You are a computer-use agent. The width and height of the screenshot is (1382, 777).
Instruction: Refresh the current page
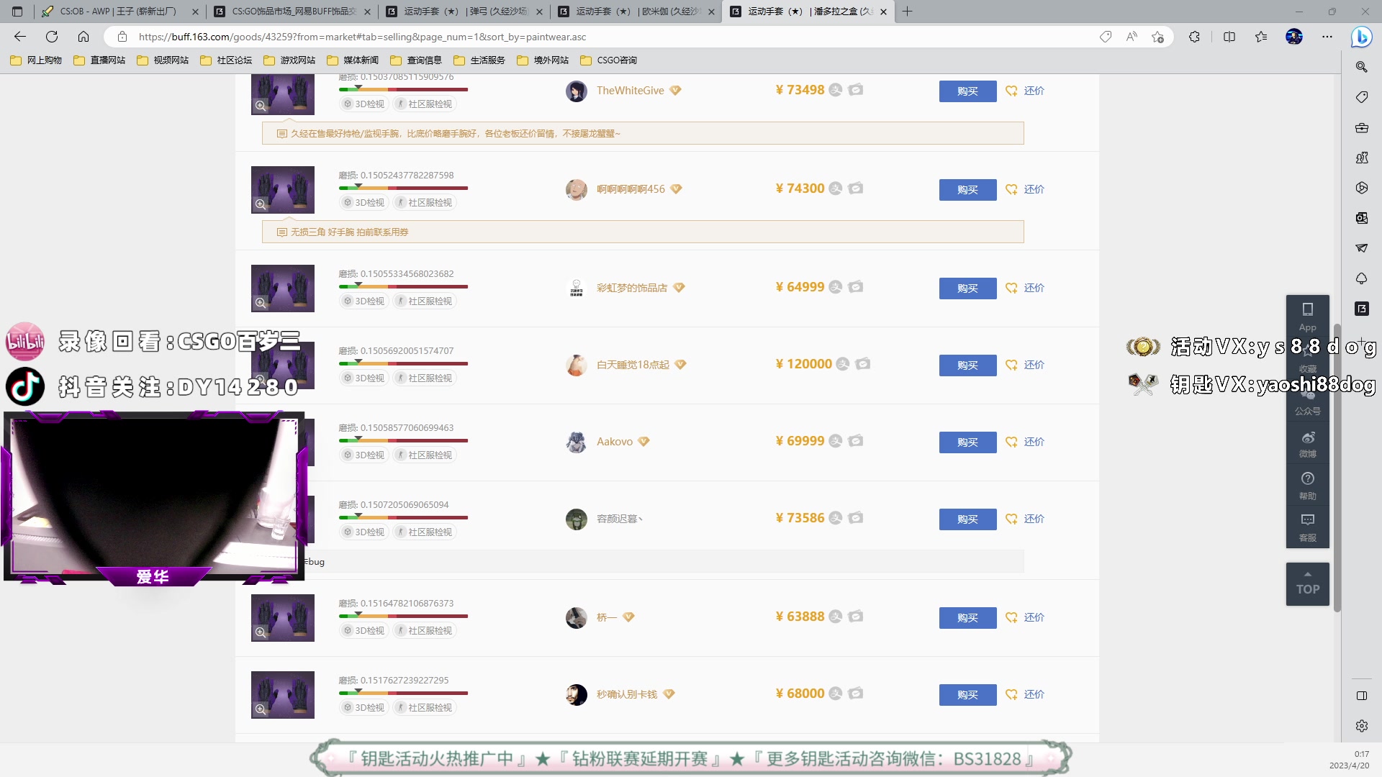tap(52, 37)
